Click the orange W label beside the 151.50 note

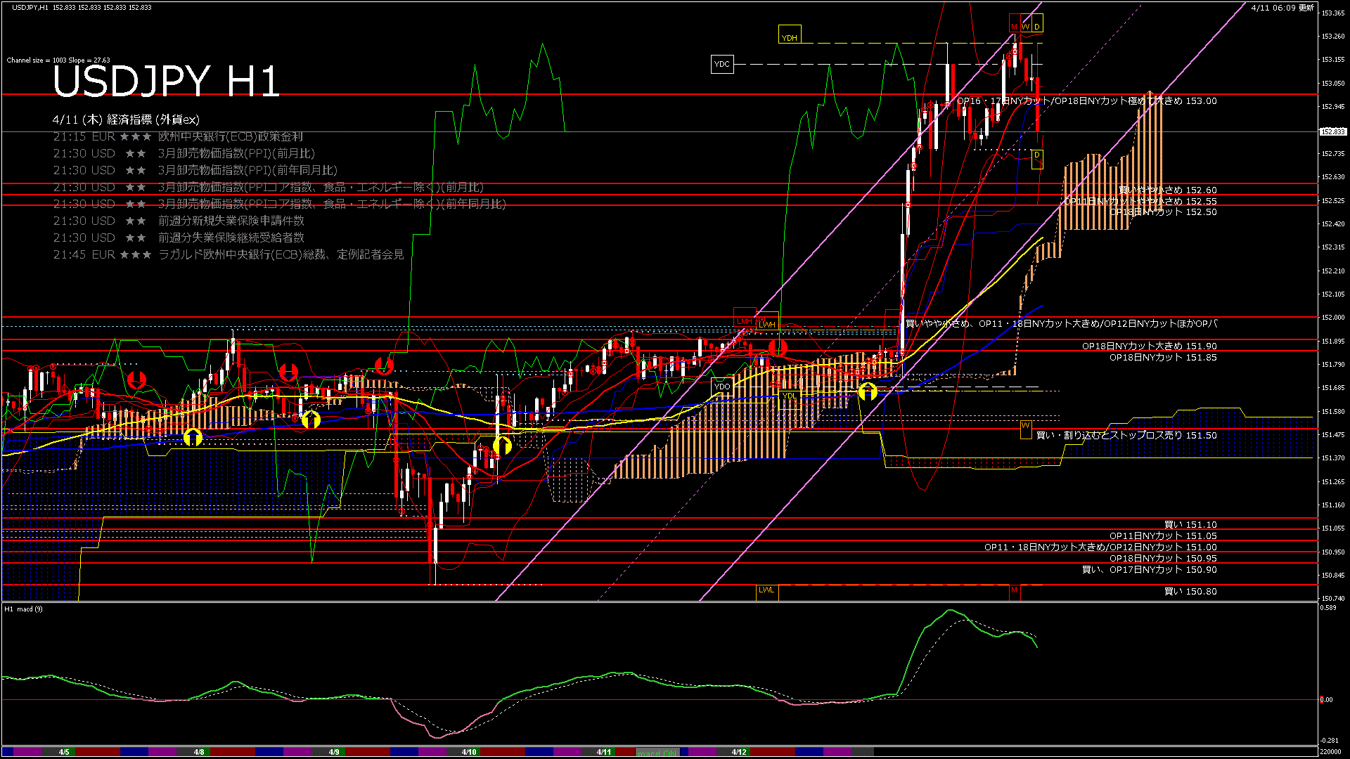click(x=1025, y=429)
